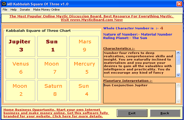Viewport: 184px width, 120px height.
Task: Select the Jupiter 3 chart cell
Action: (x=20, y=46)
